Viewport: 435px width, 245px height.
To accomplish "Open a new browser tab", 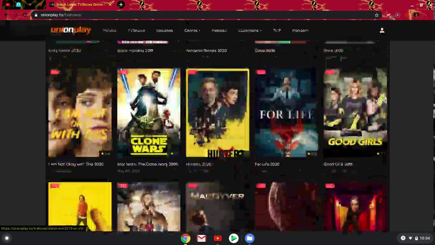I will tap(121, 5).
